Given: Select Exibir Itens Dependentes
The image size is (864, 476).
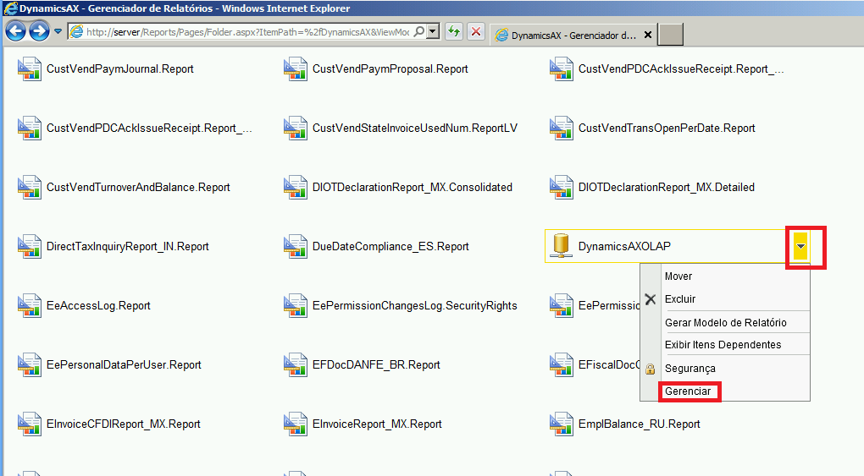Looking at the screenshot, I should [x=723, y=345].
